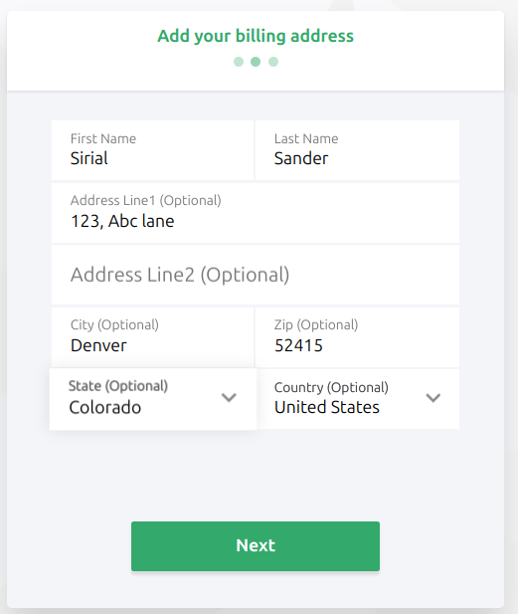
Task: Focus the City field containing Denver
Action: 152,337
